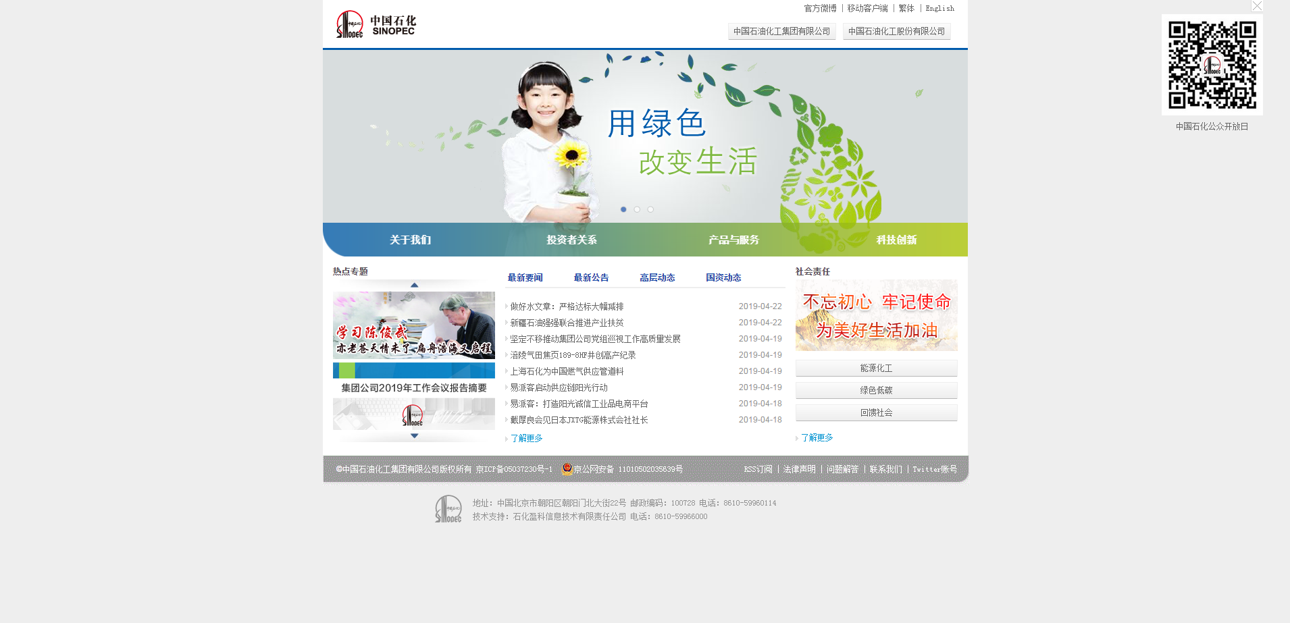The height and width of the screenshot is (623, 1290).
Task: Open news 易派客：打造阳光诚信工业品电商平台
Action: pos(579,404)
